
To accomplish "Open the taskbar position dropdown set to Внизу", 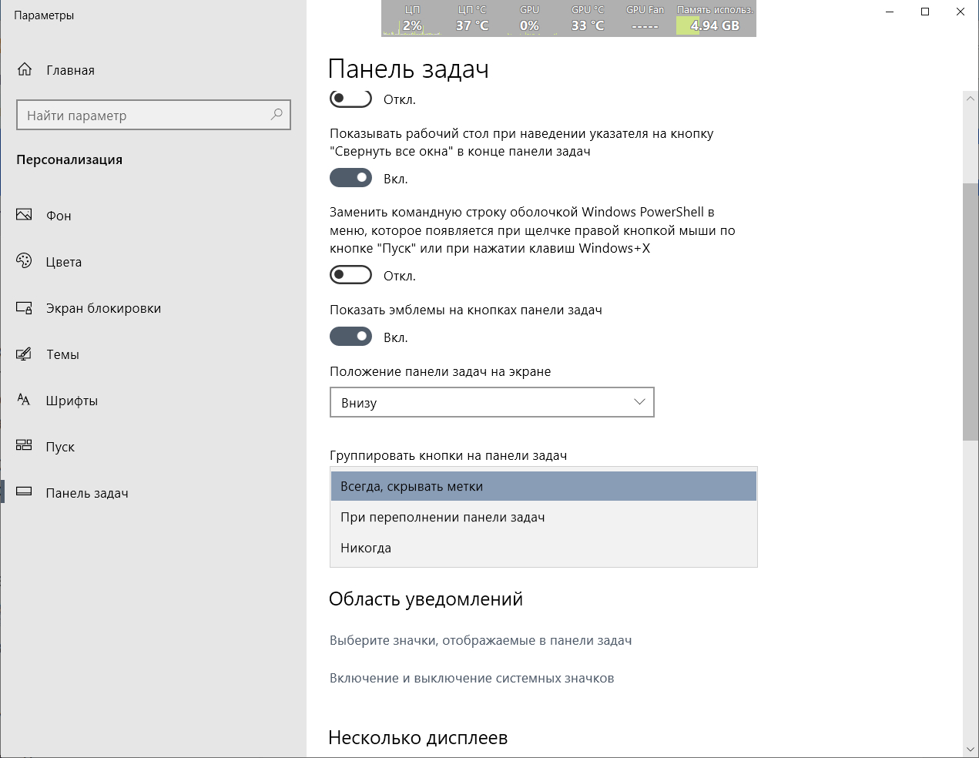I will click(x=491, y=402).
